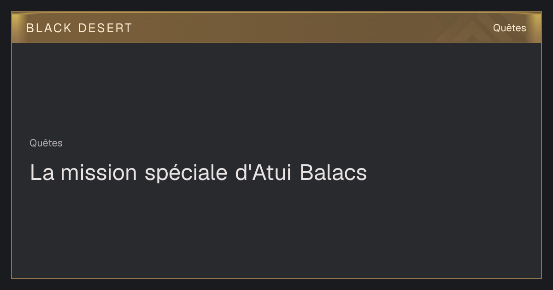
Task: Click the La mission spéciale d'Atui Balacs title
Action: (198, 173)
